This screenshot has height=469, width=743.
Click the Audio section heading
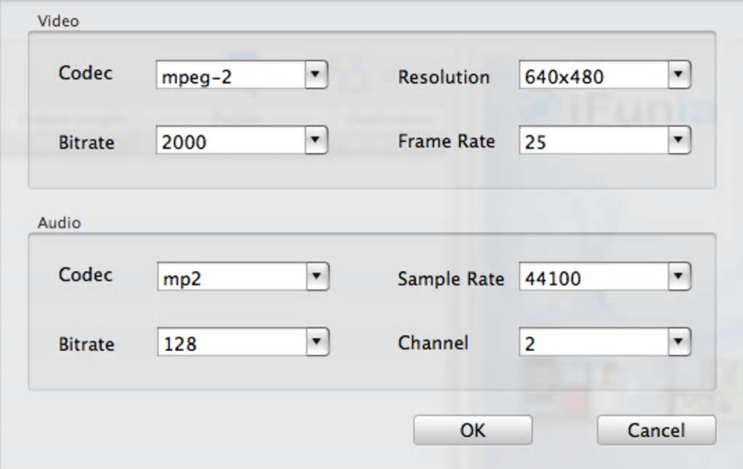(59, 223)
